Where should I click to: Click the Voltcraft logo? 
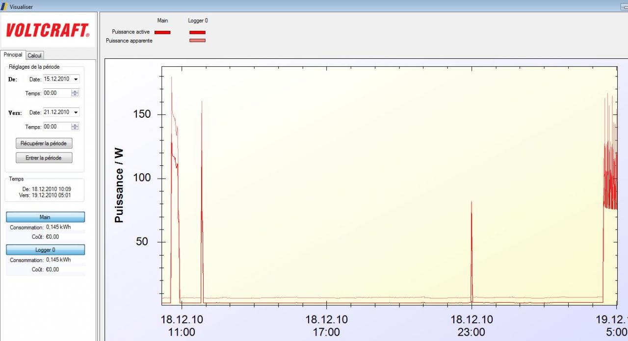pyautogui.click(x=48, y=30)
